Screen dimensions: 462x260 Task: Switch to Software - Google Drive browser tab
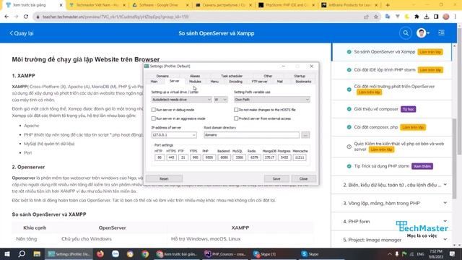161,5
